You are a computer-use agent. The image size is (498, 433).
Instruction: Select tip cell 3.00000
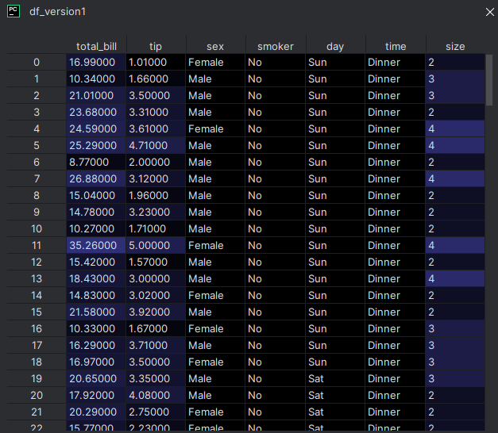pos(156,279)
